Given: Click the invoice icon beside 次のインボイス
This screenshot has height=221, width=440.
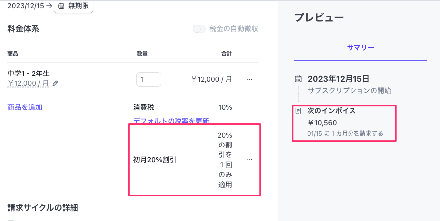Looking at the screenshot, I should 298,111.
